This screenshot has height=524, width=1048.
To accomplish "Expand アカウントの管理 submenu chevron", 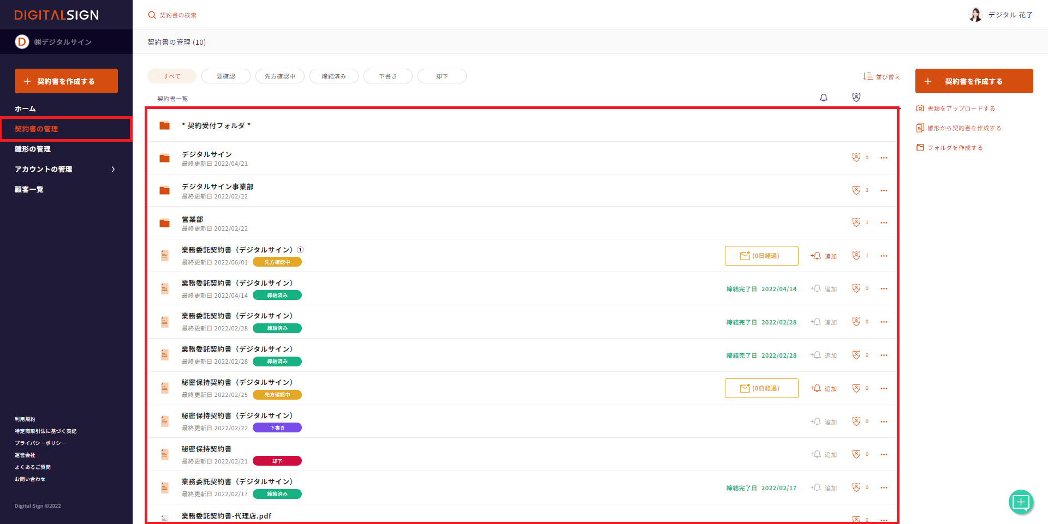I will coord(113,170).
